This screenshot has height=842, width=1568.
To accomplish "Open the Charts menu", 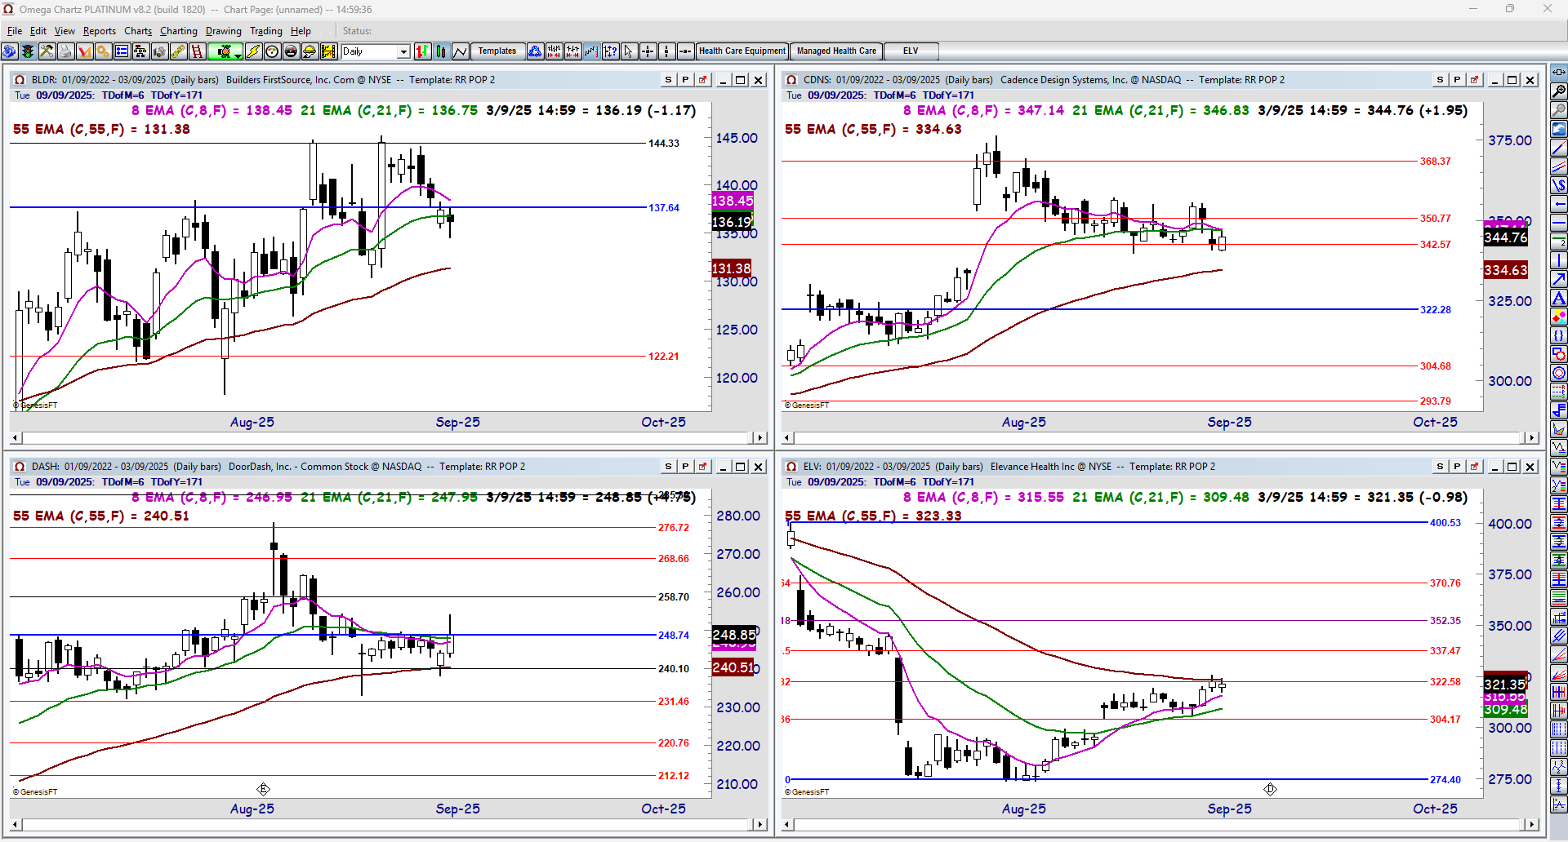I will pyautogui.click(x=138, y=31).
